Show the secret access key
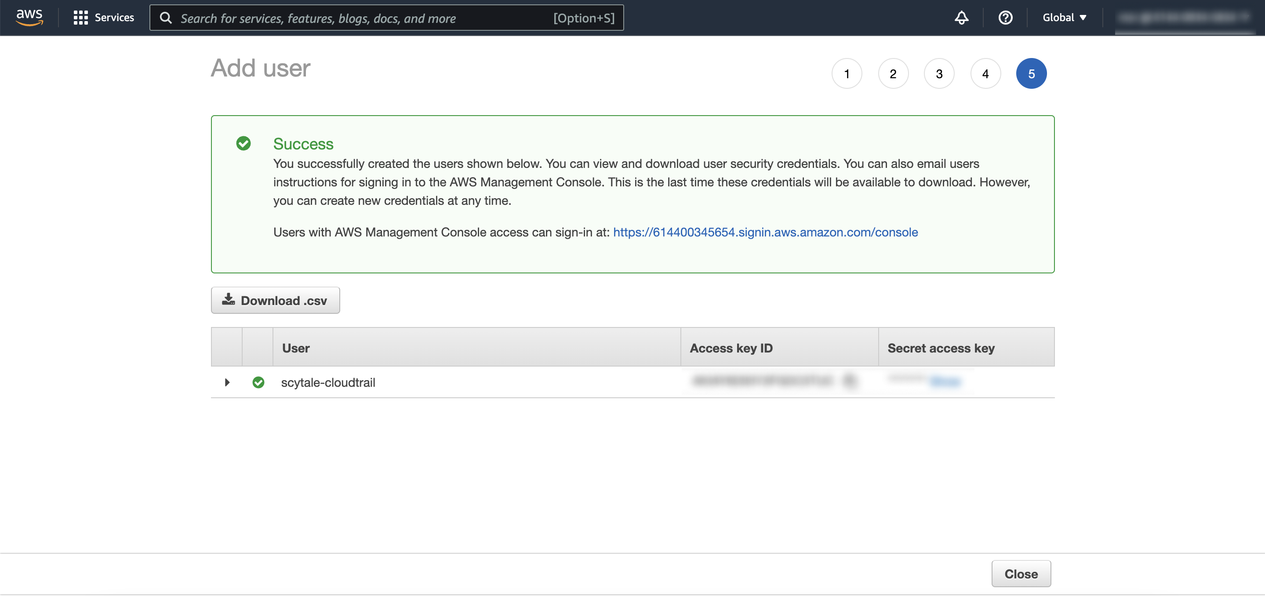 tap(945, 381)
